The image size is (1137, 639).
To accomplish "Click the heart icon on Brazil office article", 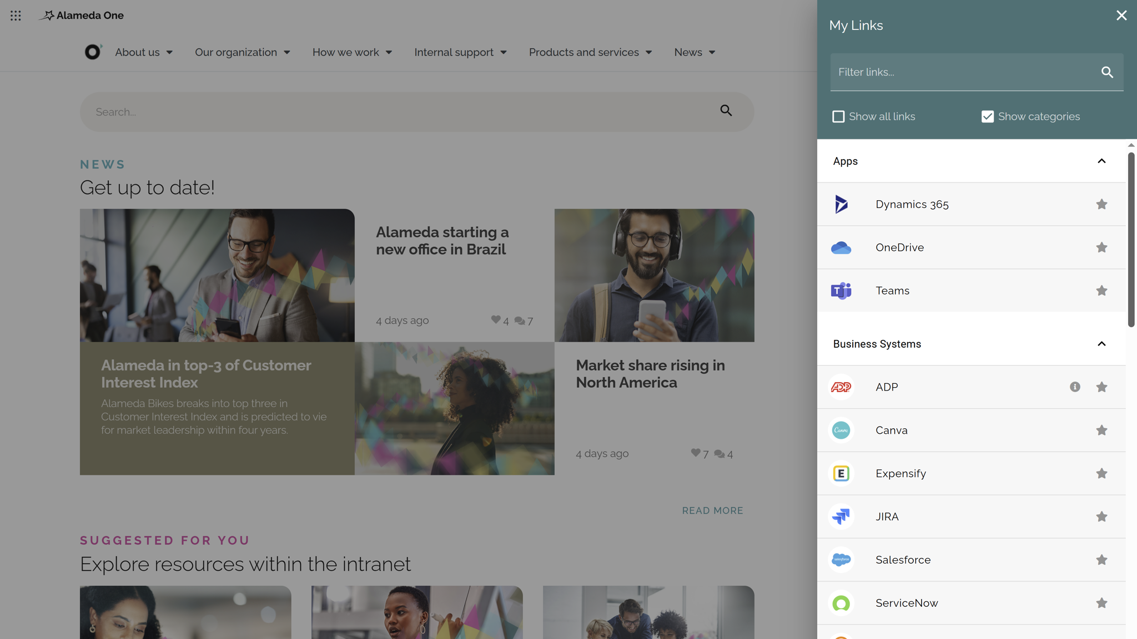I will (496, 319).
